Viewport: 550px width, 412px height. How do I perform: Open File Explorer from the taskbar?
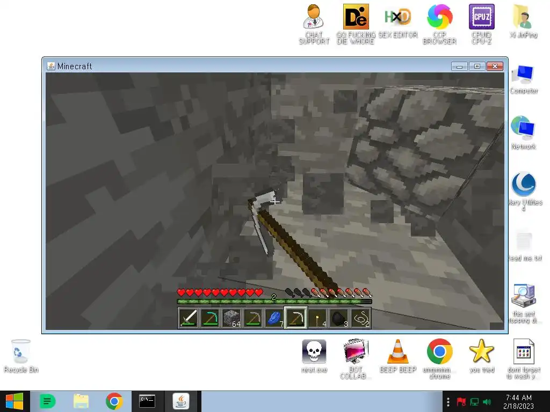coord(81,401)
